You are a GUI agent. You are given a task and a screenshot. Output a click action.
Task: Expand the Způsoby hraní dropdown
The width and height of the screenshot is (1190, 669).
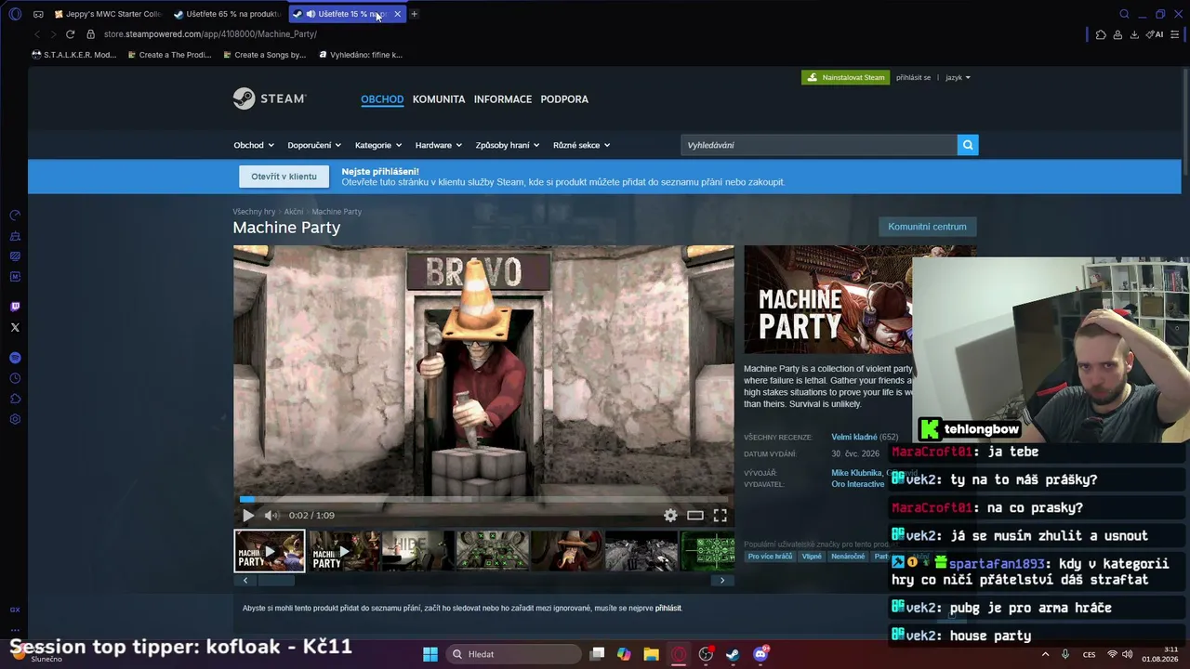coord(508,145)
